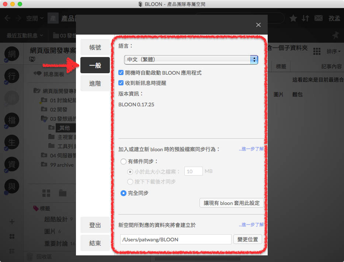The image size is (344, 262).
Task: Open the 帳號 settings tab
Action: (95, 47)
